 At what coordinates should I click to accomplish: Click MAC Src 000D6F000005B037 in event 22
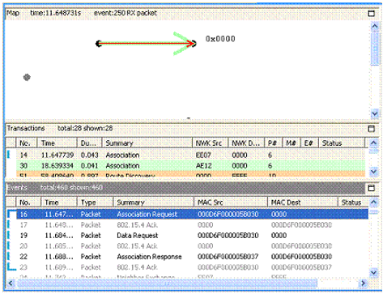[228, 257]
